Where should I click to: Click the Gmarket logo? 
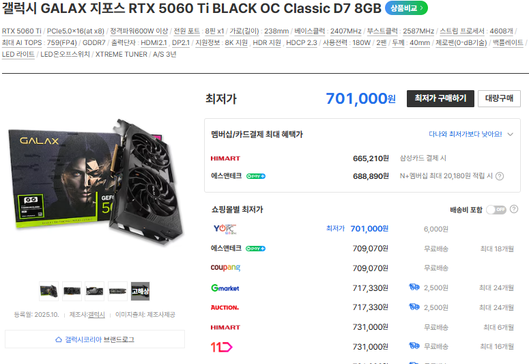point(225,288)
